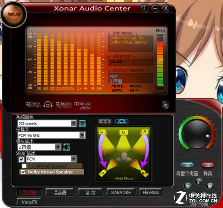Open help question mark next to 2Channels
This screenshot has width=223, height=208.
click(x=82, y=123)
